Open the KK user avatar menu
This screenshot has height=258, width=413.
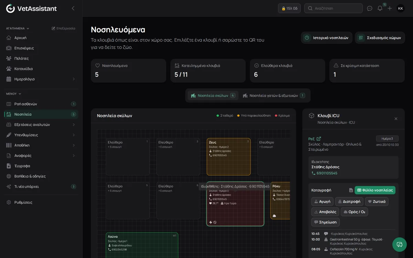(x=401, y=8)
